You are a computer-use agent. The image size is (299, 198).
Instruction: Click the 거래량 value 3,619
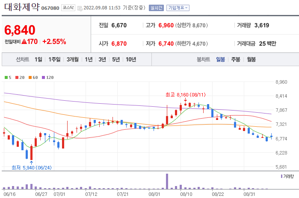[x=262, y=25]
